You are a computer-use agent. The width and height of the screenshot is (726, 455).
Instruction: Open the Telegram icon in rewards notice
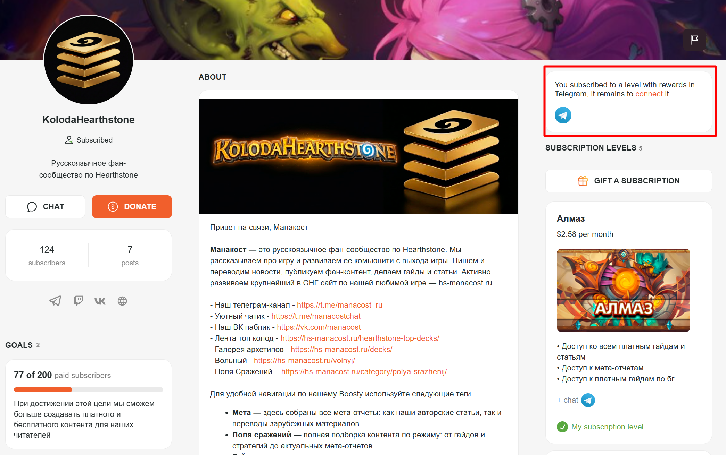(x=563, y=115)
